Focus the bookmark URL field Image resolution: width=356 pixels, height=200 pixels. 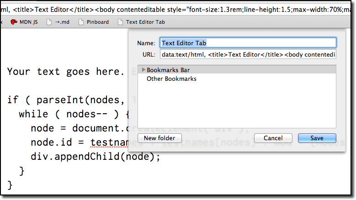point(248,55)
